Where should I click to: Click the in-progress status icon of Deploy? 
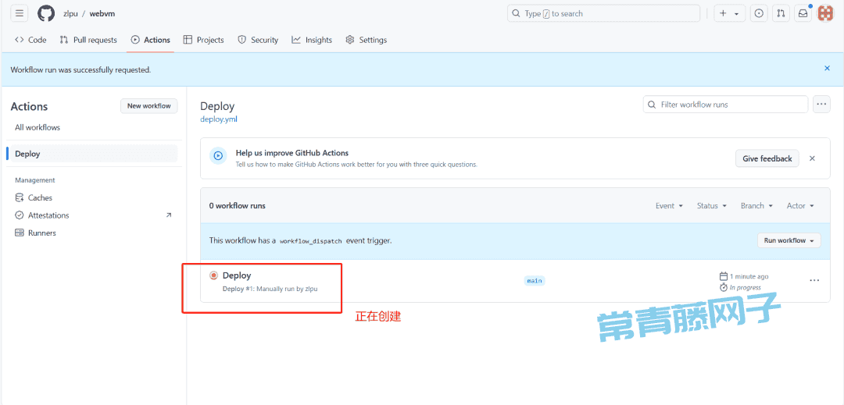(x=213, y=275)
